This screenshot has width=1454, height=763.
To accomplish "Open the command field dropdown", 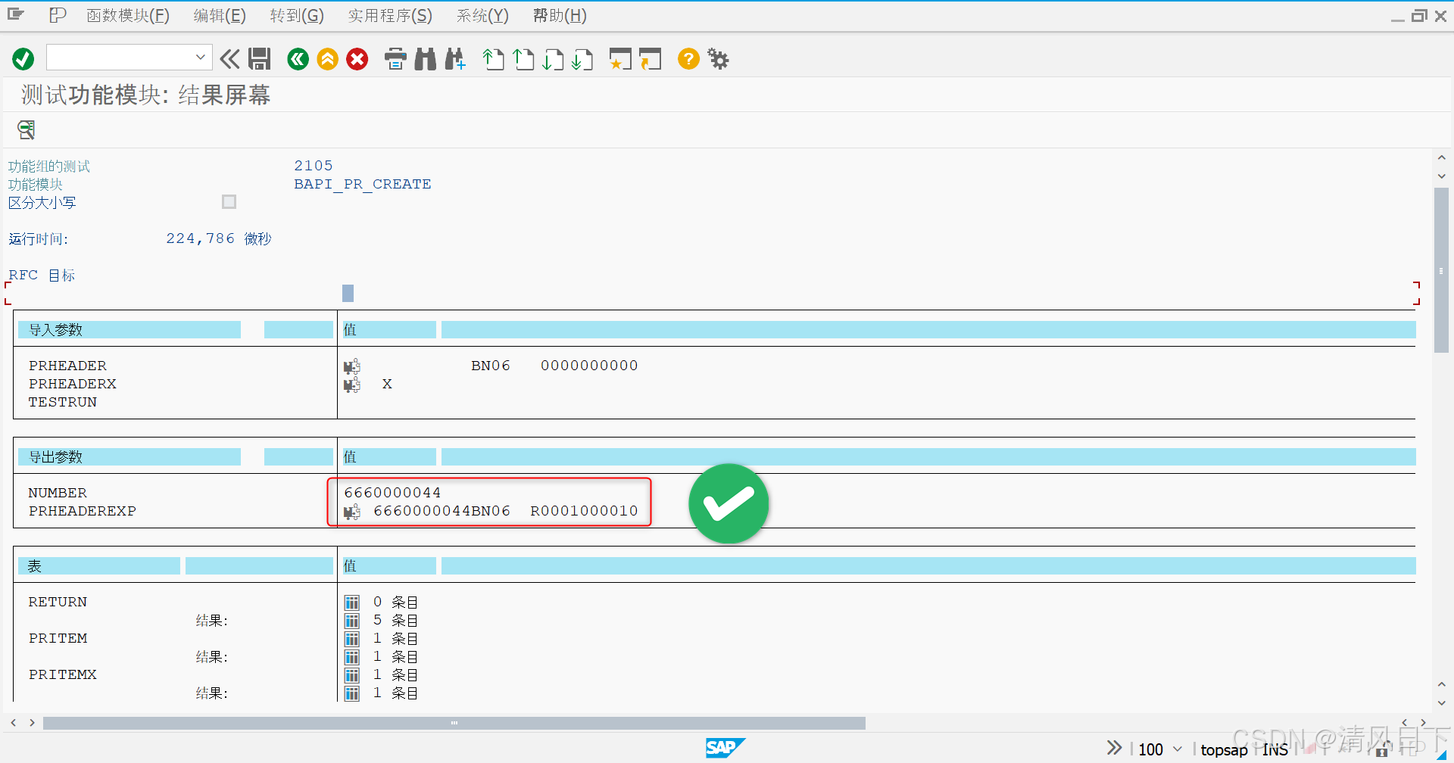I will pos(200,57).
